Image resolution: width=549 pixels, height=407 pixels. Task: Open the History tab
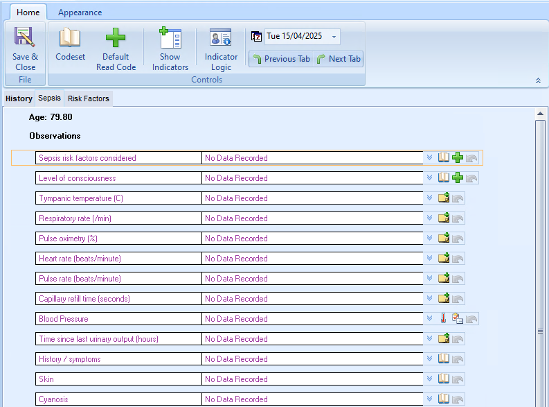[19, 98]
